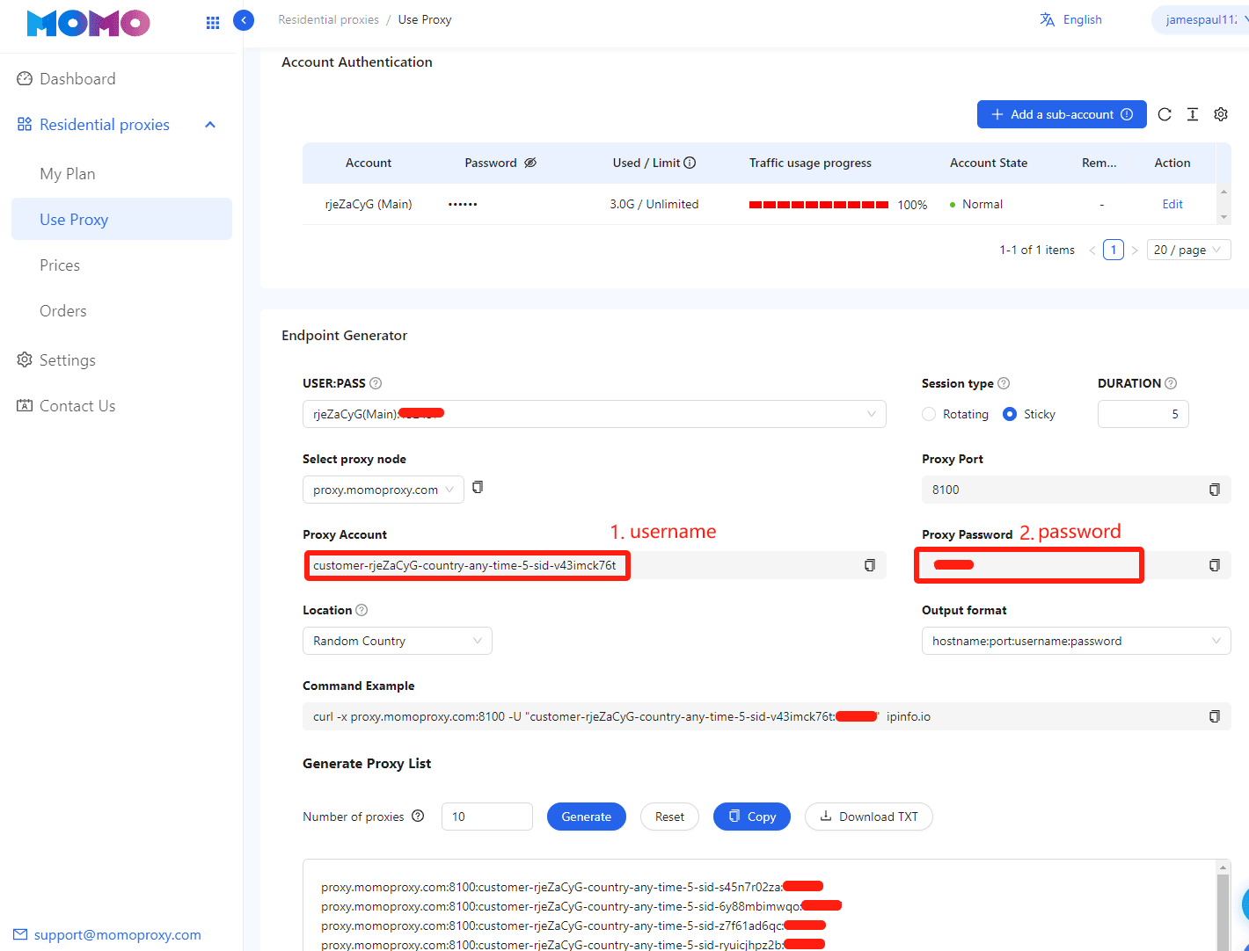Toggle password visibility eye icon
The image size is (1249, 951).
pos(530,163)
